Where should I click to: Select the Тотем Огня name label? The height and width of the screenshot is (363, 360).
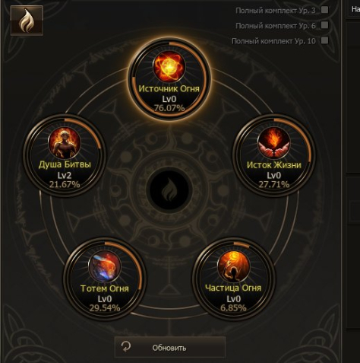[x=105, y=288]
